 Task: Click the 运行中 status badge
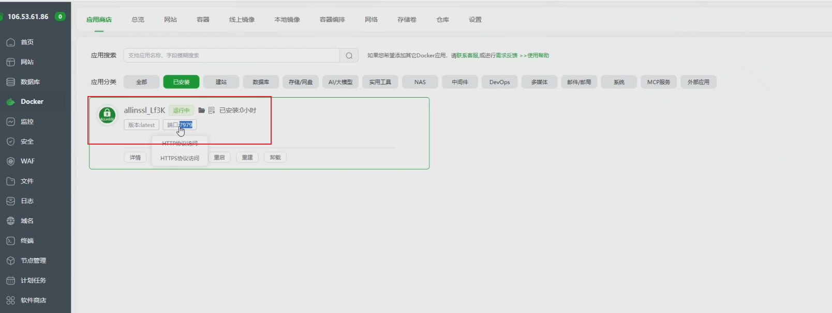pyautogui.click(x=181, y=111)
